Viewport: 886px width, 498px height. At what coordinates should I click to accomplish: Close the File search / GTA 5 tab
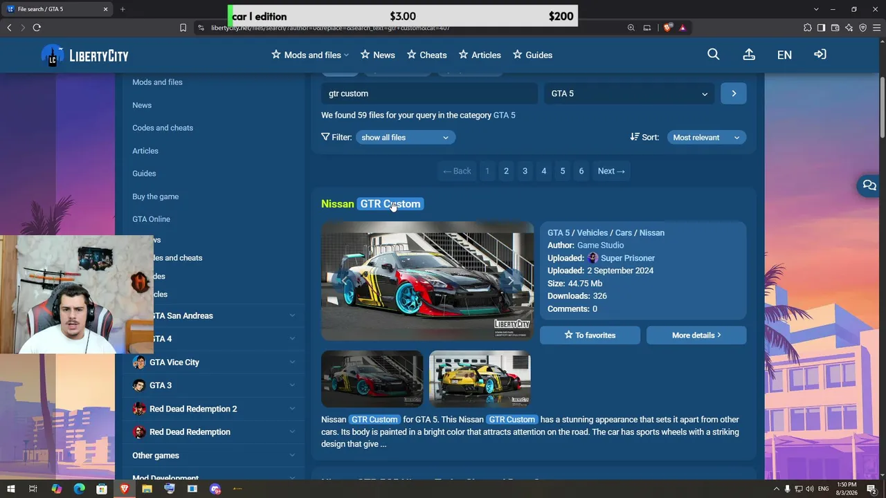(106, 9)
